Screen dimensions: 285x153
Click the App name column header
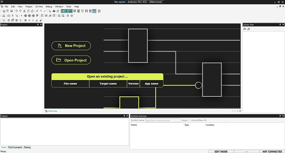coord(151,84)
